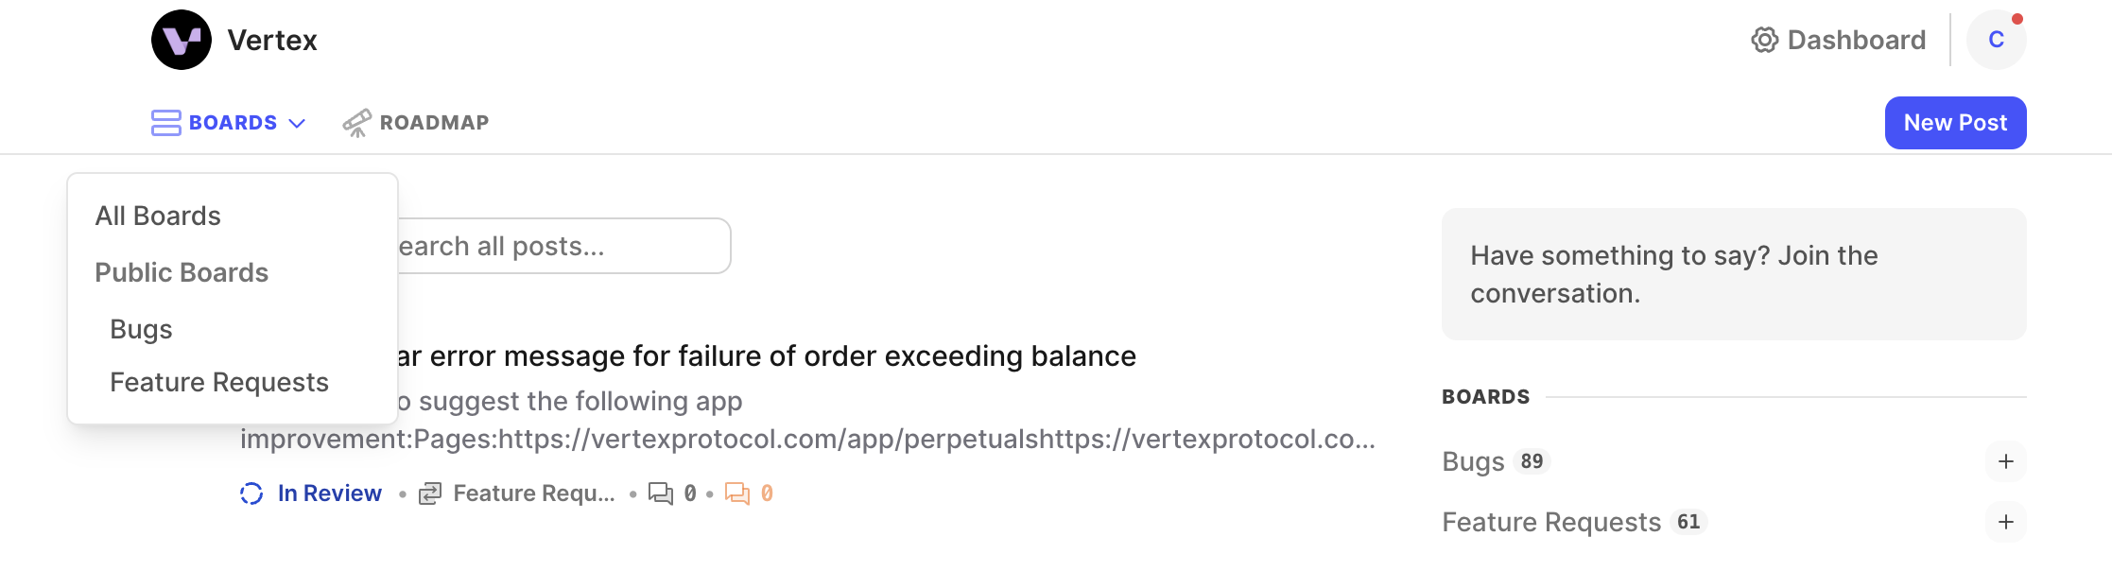The height and width of the screenshot is (571, 2112).
Task: Click the Feature Requ... board transfer icon
Action: tap(430, 493)
